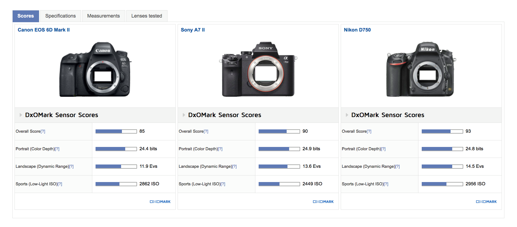Click Nikon's Portrait Color Depth [?] help link
The height and width of the screenshot is (227, 517).
383,149
